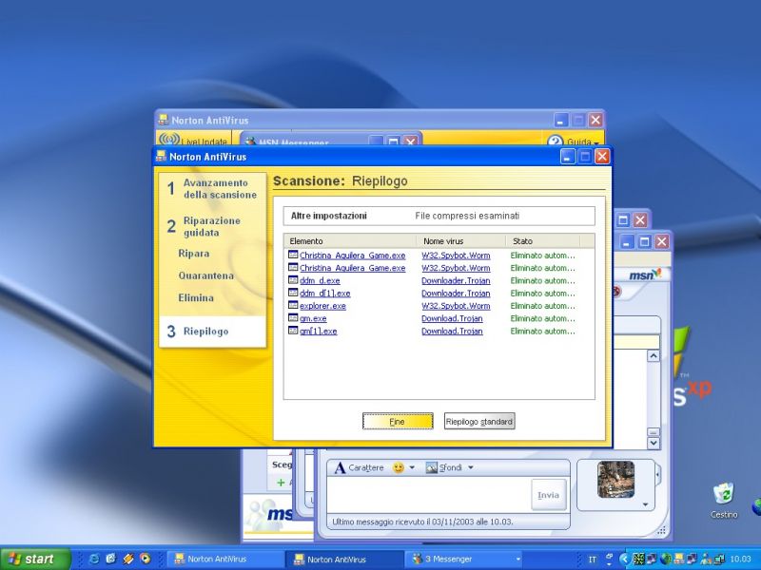
Task: Open first Christina_Aguilera_Game.exe link
Action: tap(352, 256)
